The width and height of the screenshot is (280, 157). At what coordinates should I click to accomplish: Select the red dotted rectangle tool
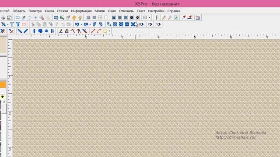[24, 24]
